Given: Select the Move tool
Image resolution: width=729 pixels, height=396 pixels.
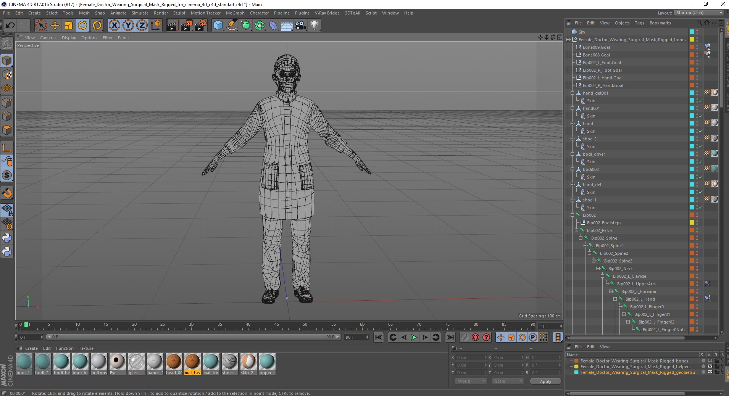Looking at the screenshot, I should pos(55,26).
